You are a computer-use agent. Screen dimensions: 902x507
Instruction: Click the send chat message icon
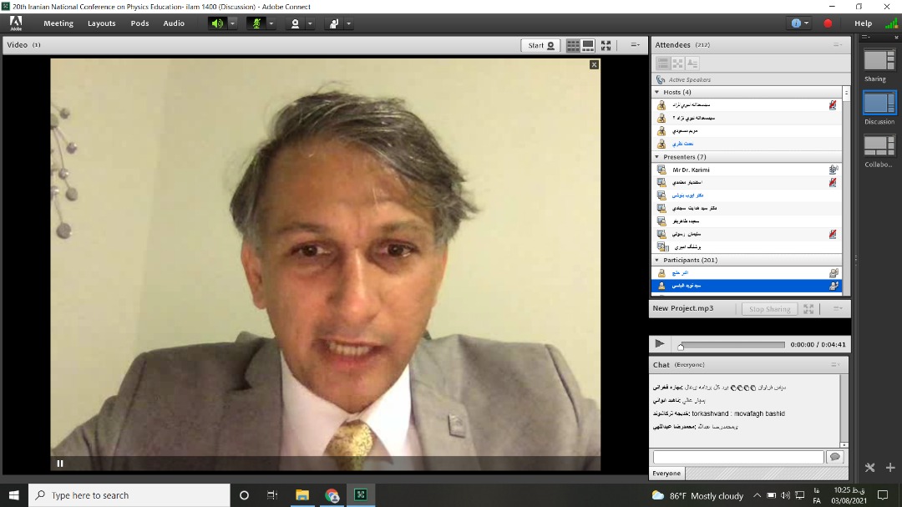(834, 457)
